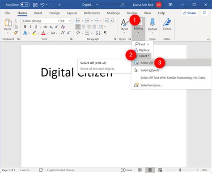Apply Bold formatting button

(x=25, y=26)
